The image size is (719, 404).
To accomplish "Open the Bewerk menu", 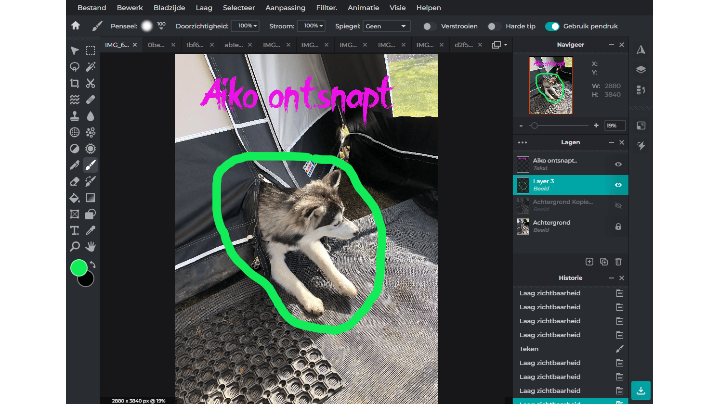I will coord(130,8).
